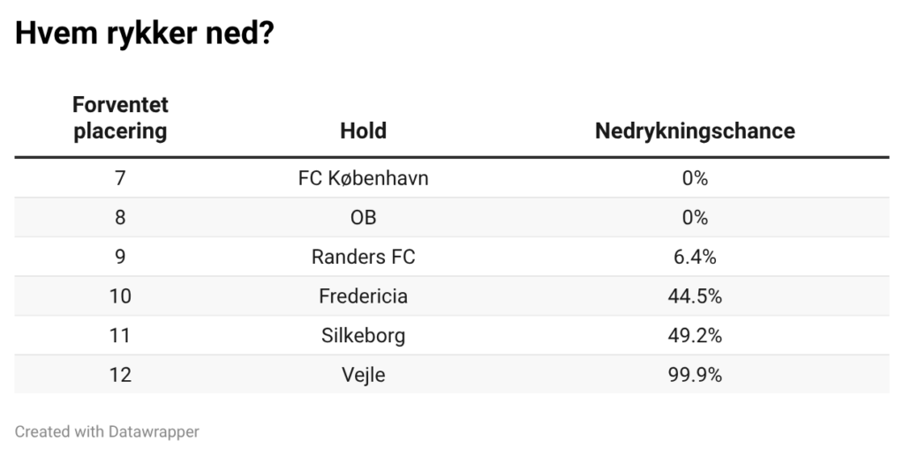Select the Randers FC cell

[363, 258]
